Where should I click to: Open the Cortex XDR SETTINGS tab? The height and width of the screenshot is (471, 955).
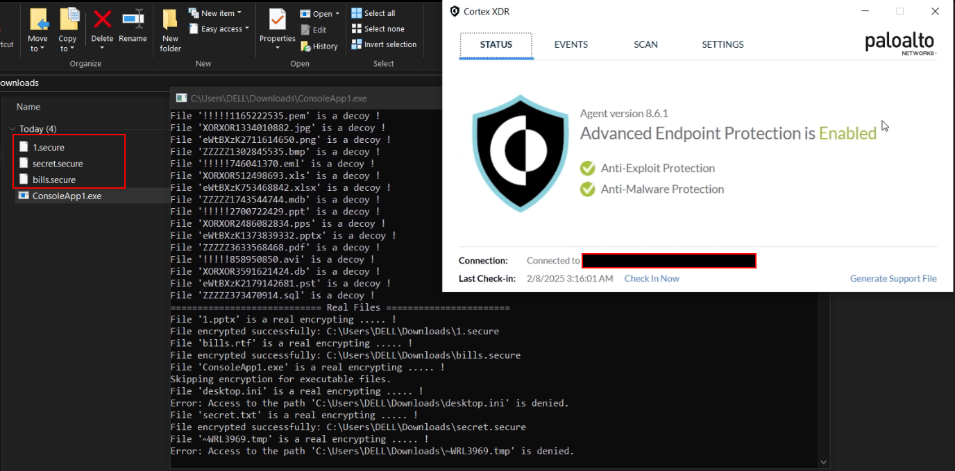pos(722,44)
